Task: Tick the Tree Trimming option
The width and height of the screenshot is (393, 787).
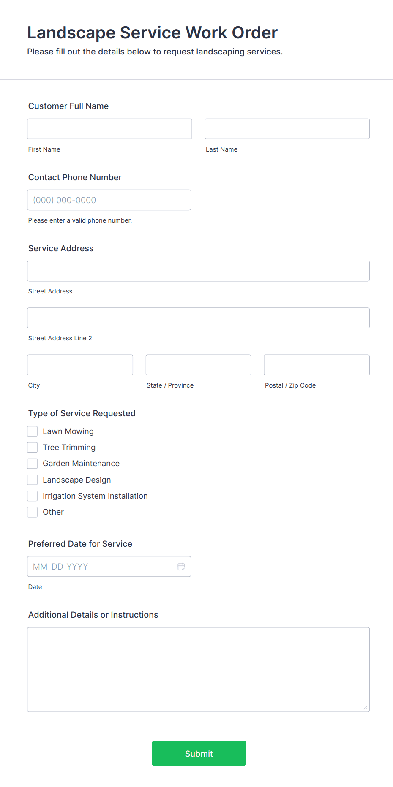Action: click(x=33, y=447)
